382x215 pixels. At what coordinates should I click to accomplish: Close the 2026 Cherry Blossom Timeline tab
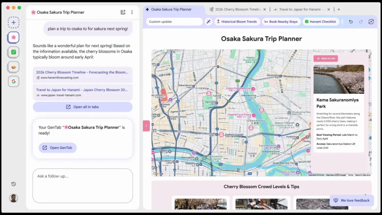point(264,10)
